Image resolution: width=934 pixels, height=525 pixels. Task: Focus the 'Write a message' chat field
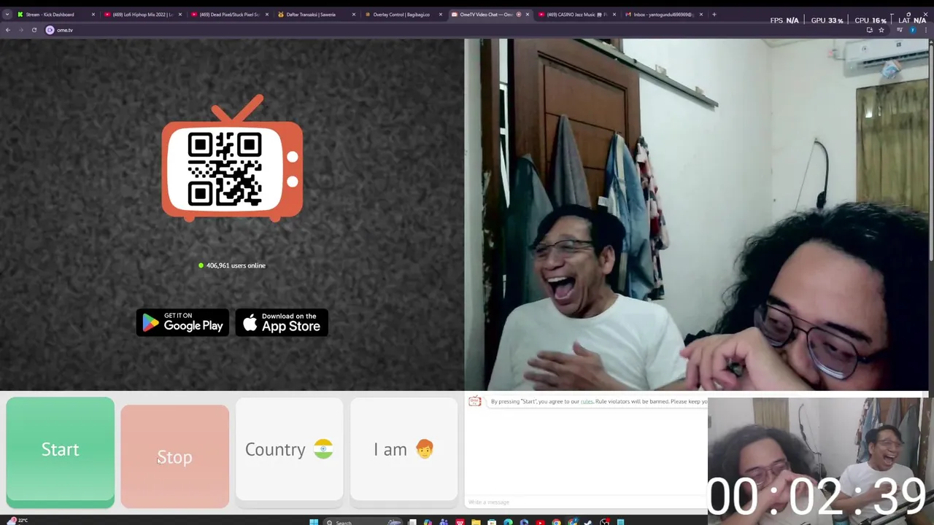click(586, 502)
